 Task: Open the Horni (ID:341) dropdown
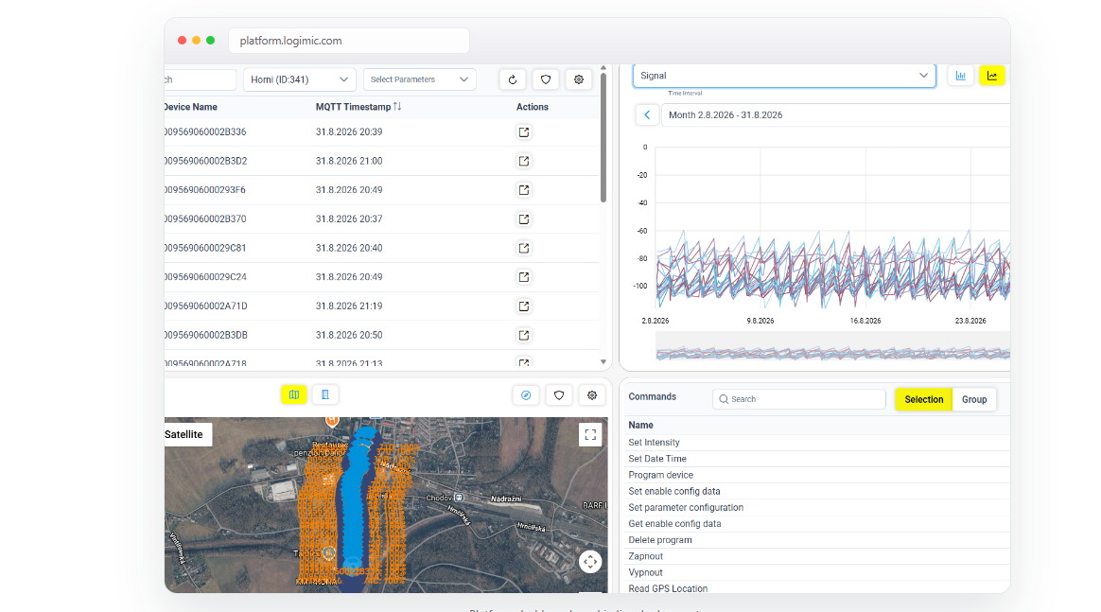(300, 79)
